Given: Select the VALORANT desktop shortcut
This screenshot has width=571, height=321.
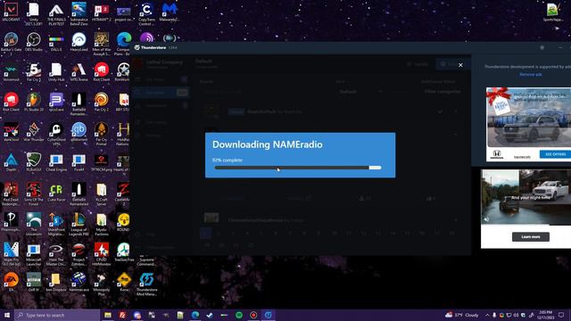Looking at the screenshot, I should (11, 12).
